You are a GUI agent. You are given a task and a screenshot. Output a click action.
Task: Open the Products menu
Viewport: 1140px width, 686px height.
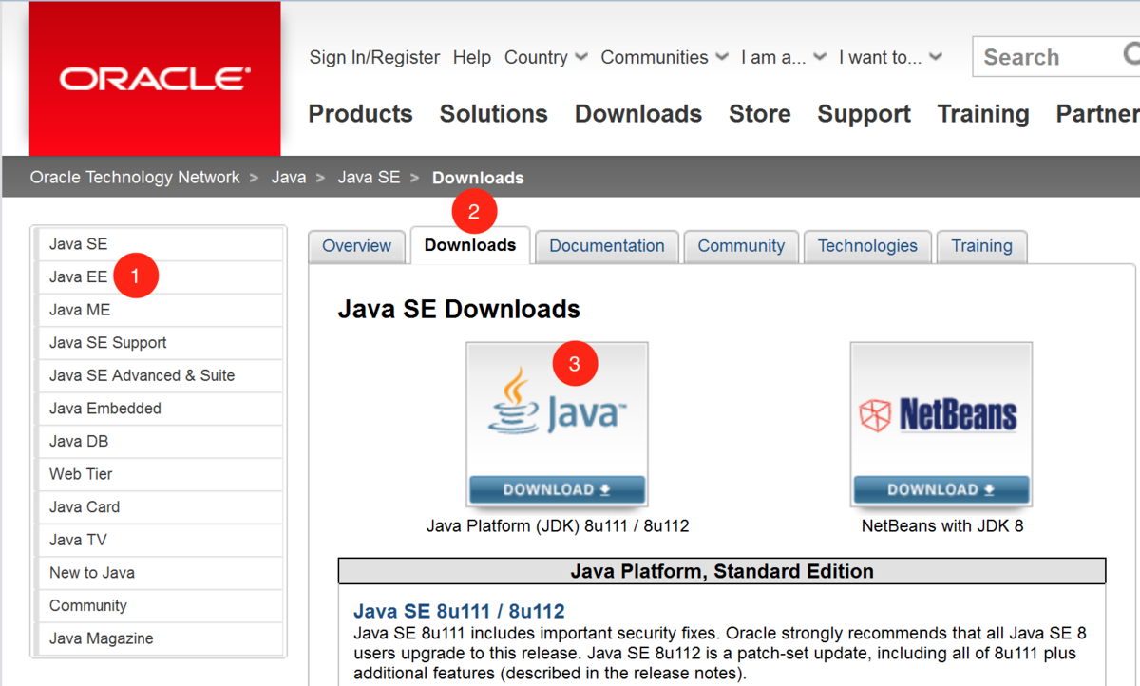(360, 114)
